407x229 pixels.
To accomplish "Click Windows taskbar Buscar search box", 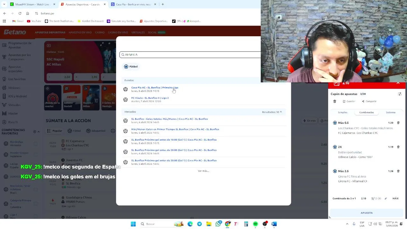I will [162, 224].
